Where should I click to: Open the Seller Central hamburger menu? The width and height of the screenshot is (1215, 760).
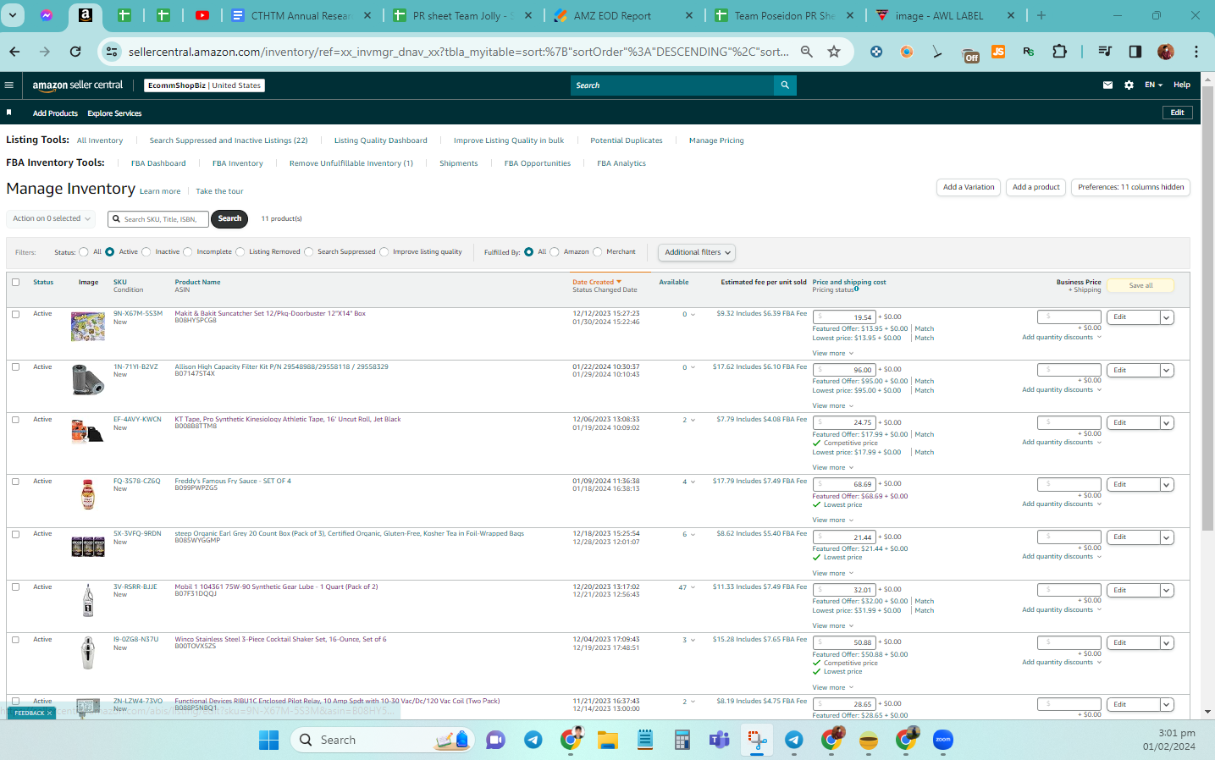click(9, 85)
